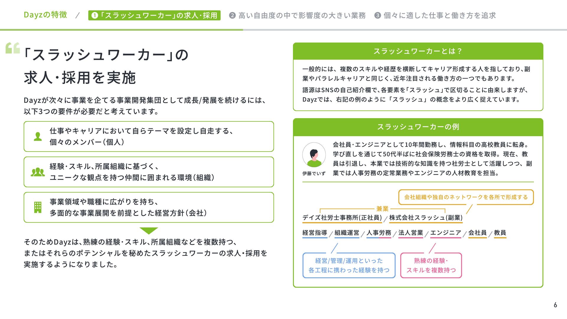Select the 高い自由度の中で影響度の大きい業務 tab
The image size is (567, 319).
(298, 15)
